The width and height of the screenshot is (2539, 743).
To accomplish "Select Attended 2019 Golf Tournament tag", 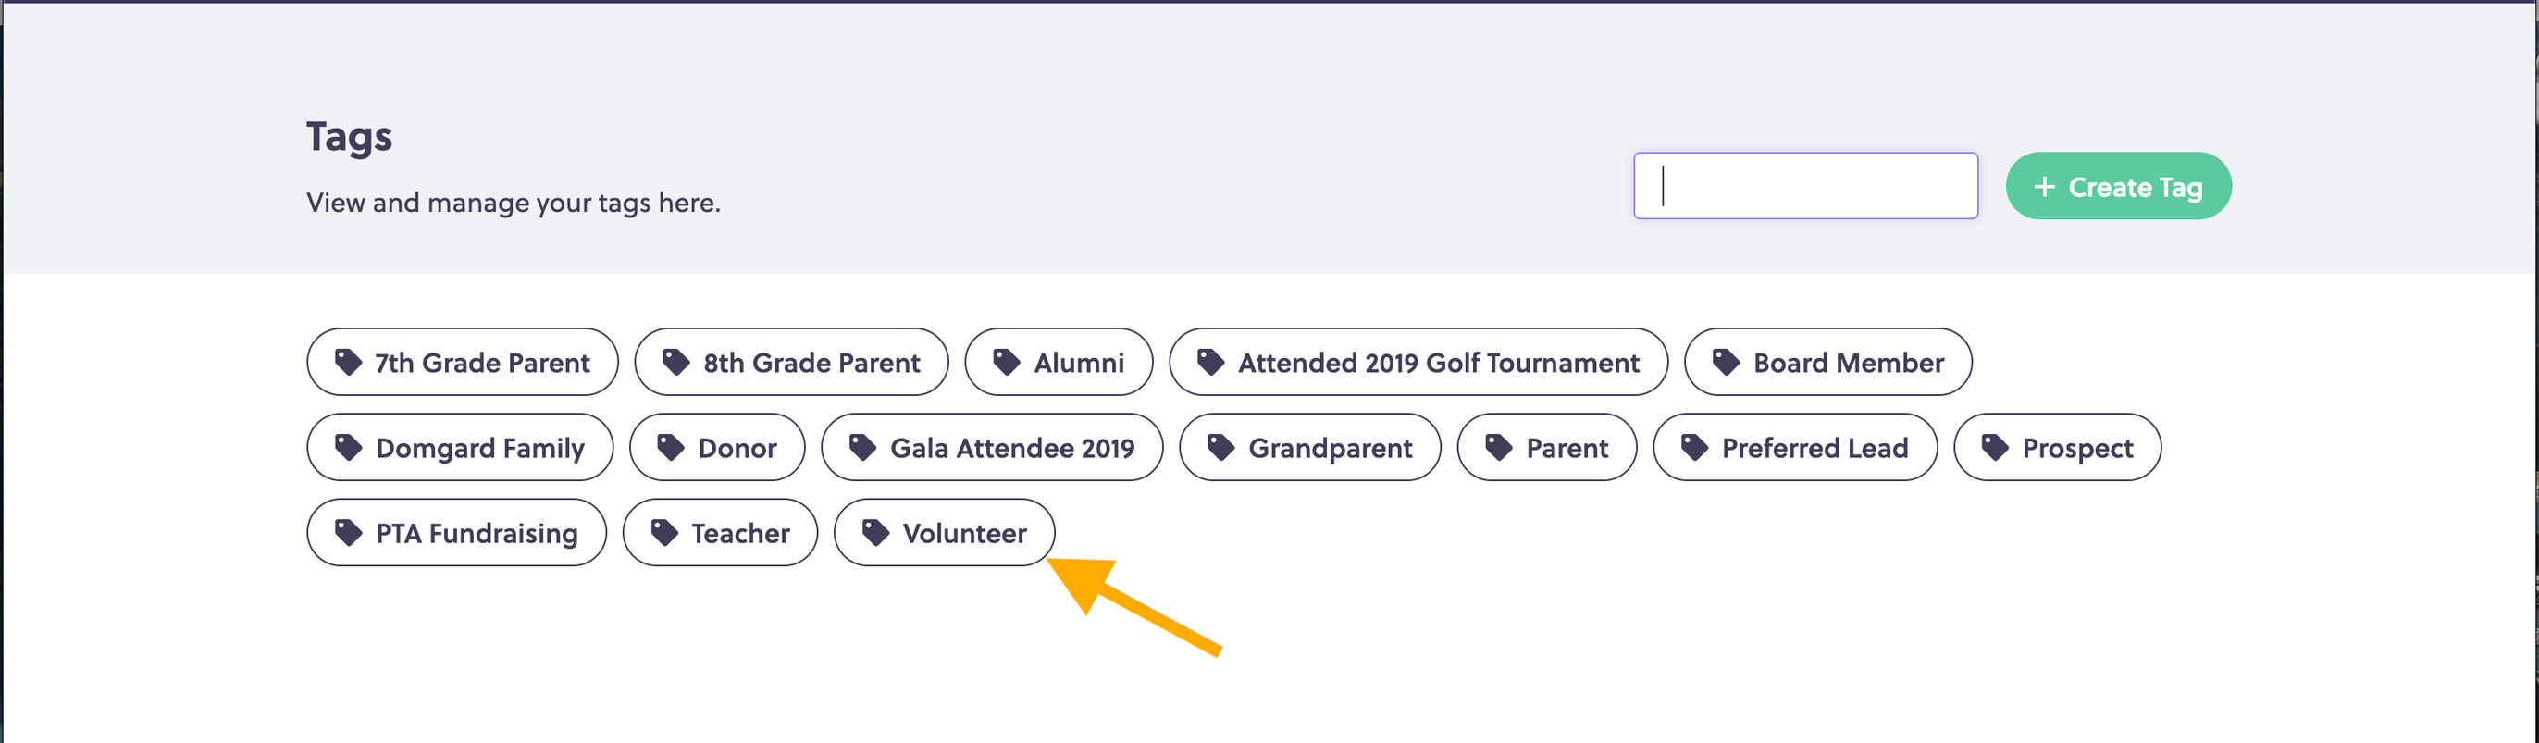I will [1418, 362].
